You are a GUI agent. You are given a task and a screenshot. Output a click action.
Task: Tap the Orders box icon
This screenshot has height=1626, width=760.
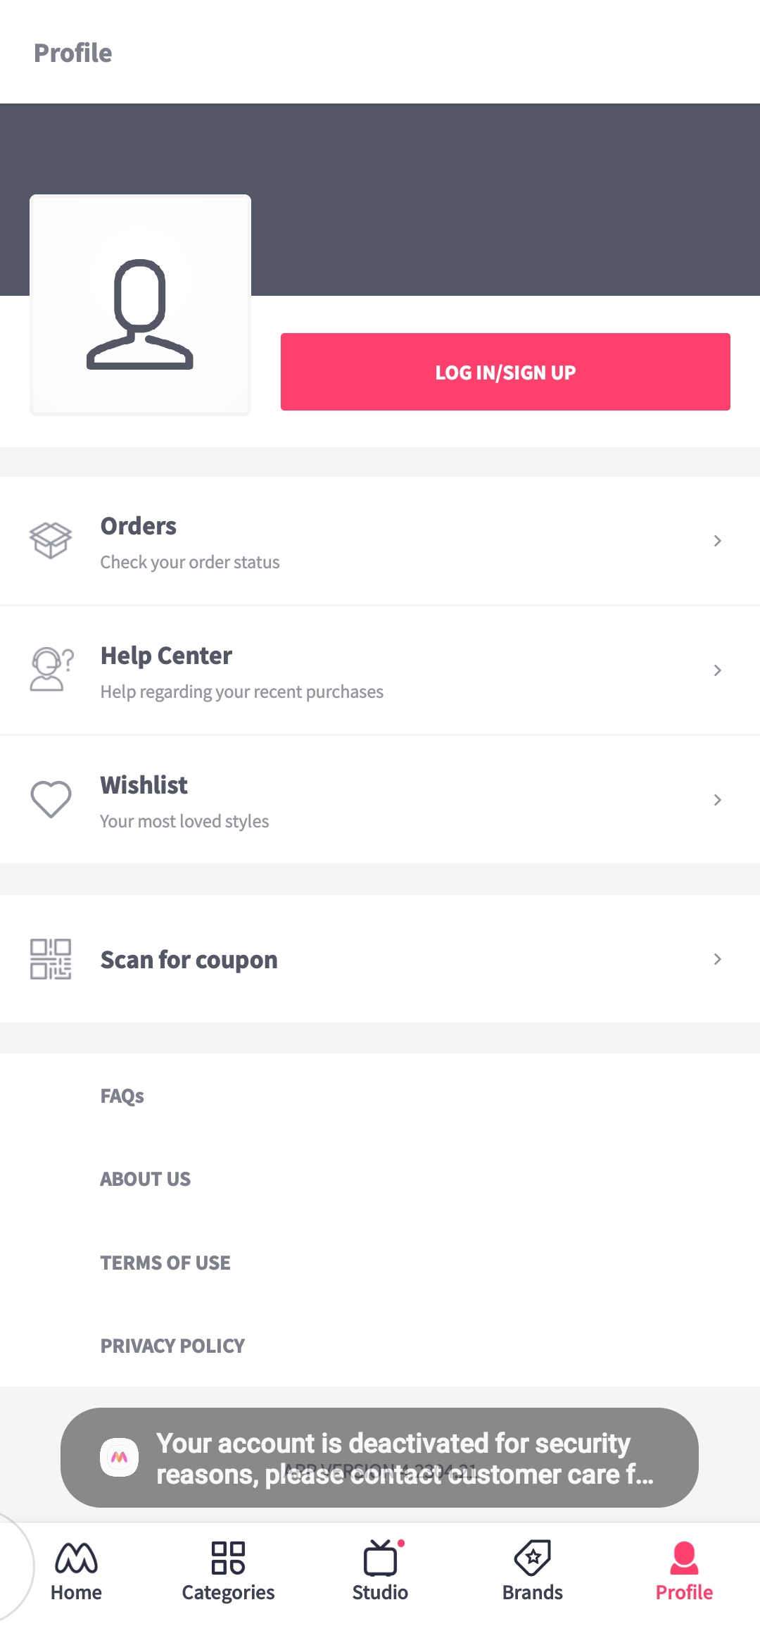[x=51, y=540]
